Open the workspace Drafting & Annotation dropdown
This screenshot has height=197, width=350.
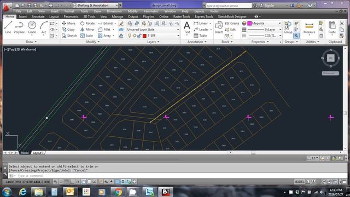click(96, 5)
